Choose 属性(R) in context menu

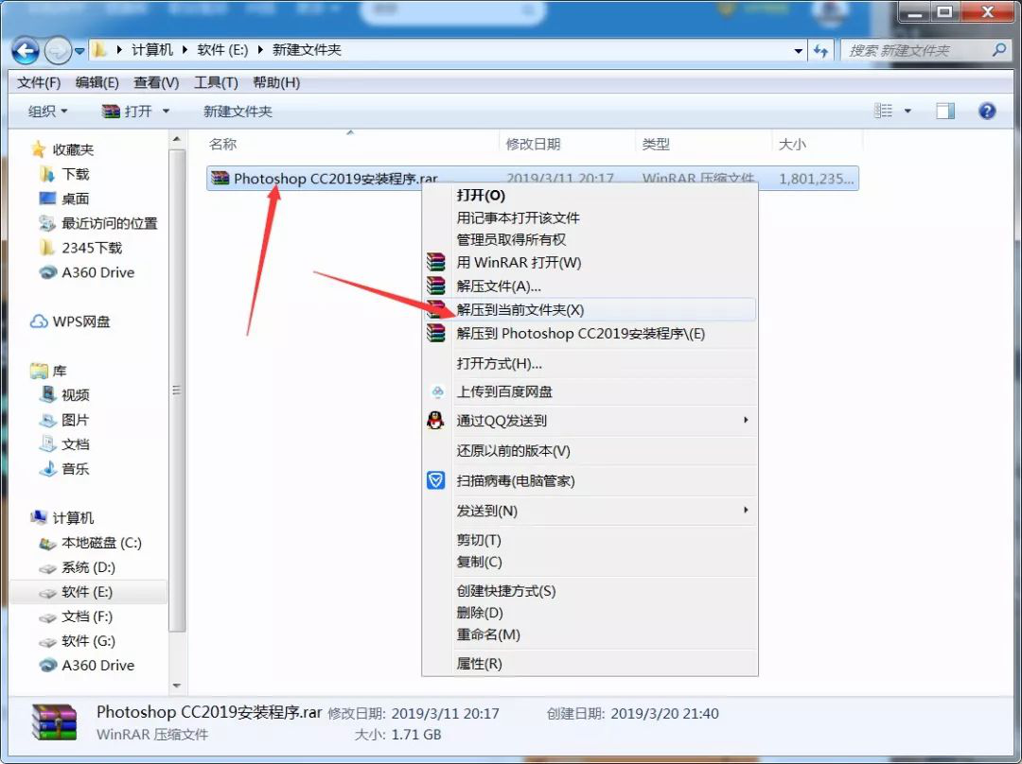click(479, 664)
